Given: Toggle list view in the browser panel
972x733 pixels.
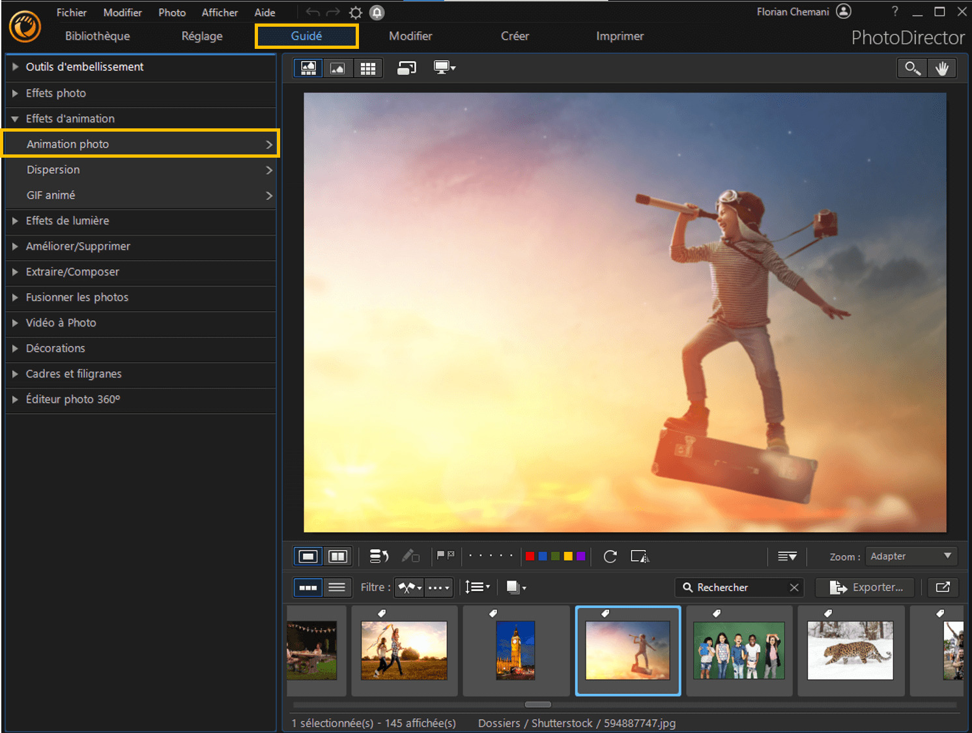Looking at the screenshot, I should (337, 587).
